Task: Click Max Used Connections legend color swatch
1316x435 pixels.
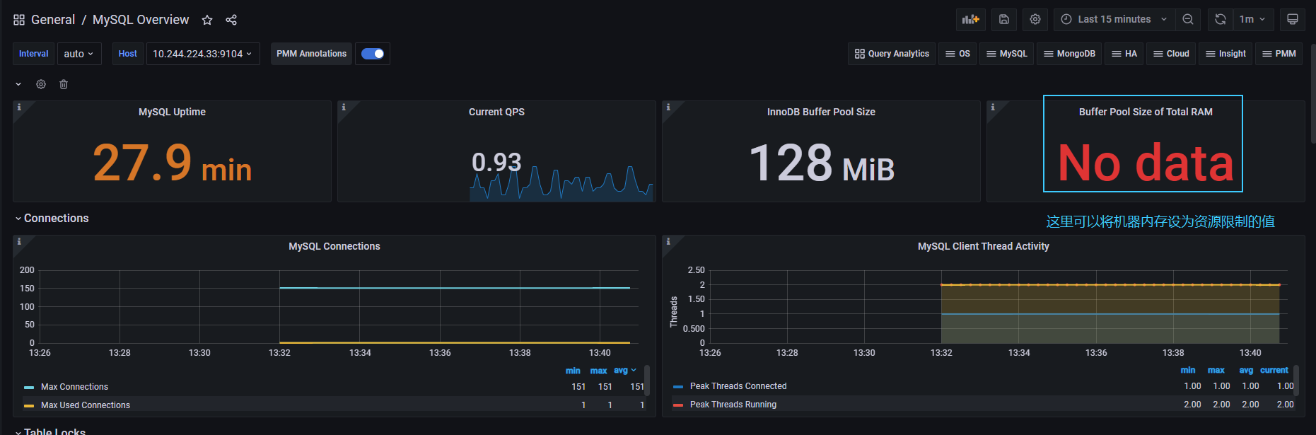Action: (x=29, y=406)
